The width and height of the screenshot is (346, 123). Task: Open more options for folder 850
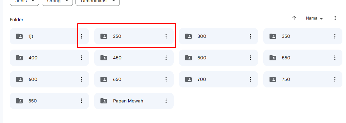point(81,101)
